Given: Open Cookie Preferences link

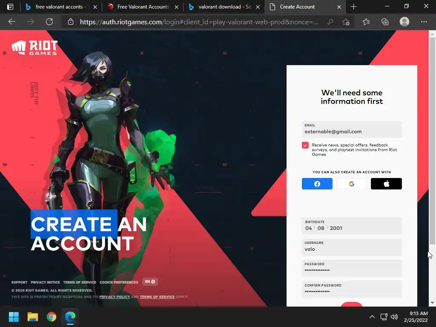Looking at the screenshot, I should (119, 282).
